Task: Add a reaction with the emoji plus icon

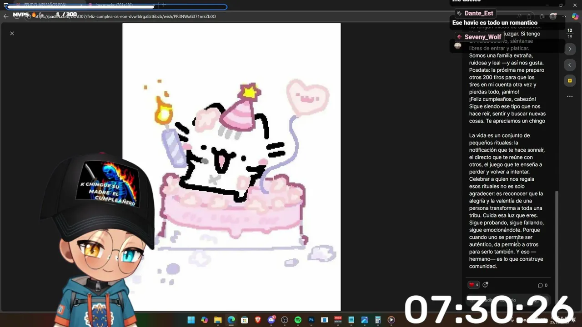Action: (485, 285)
